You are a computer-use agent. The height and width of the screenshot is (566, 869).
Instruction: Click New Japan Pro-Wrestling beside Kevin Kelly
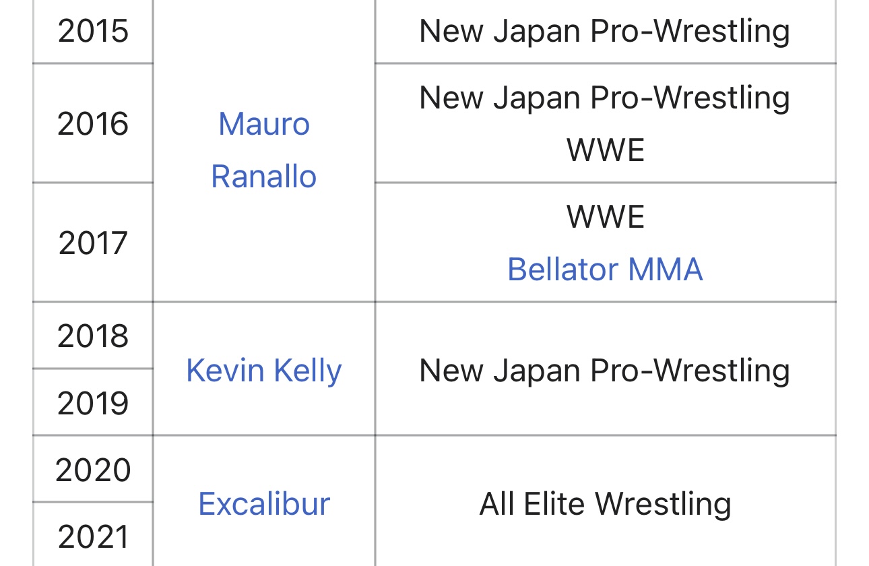click(x=604, y=371)
